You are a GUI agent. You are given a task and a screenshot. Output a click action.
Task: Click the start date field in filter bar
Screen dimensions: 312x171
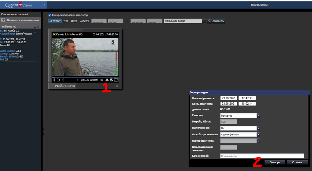[99, 21]
